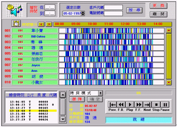The image size is (177, 127).
Task: Select extension row 102 Bill Gates
Action: pos(35,36)
